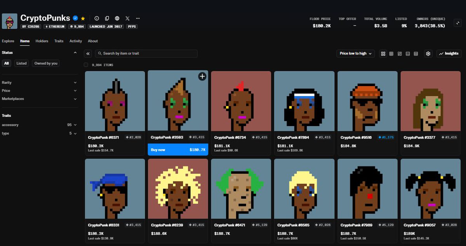Toggle the yellow star favorite icon

[x=83, y=18]
